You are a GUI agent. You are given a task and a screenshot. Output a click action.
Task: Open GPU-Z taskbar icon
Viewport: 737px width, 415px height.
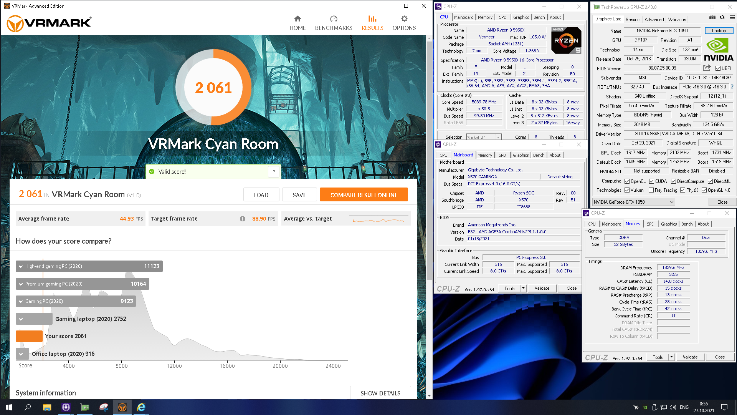(85, 407)
